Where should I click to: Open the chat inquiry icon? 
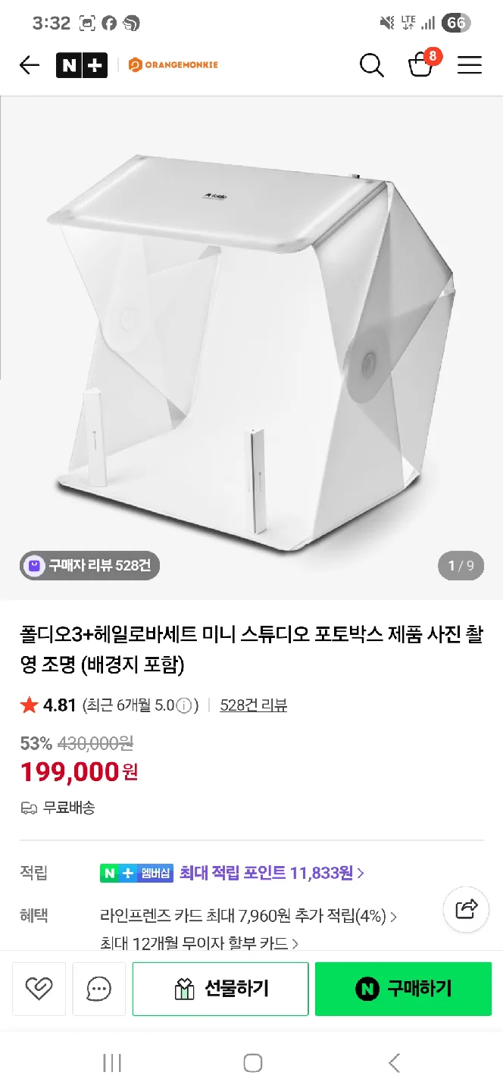99,988
